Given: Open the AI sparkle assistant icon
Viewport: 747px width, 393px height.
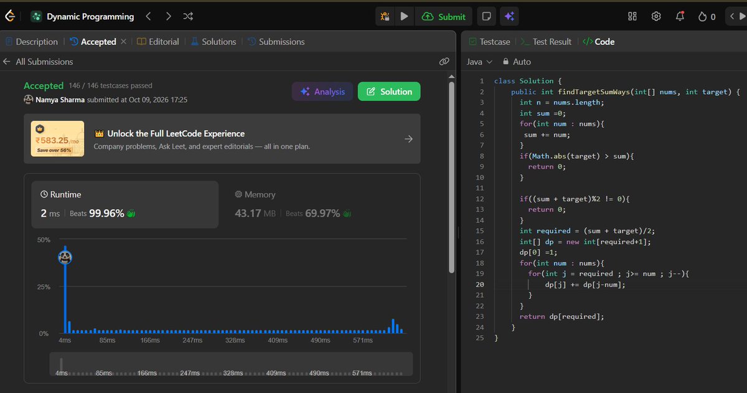Looking at the screenshot, I should click(x=509, y=17).
